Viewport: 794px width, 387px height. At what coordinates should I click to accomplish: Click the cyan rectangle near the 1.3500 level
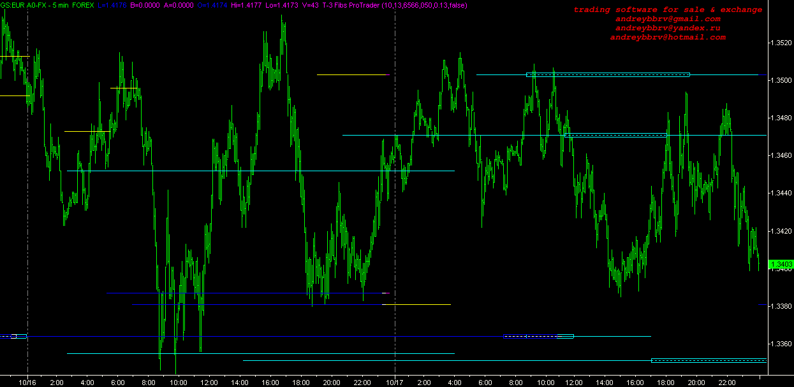pos(608,74)
